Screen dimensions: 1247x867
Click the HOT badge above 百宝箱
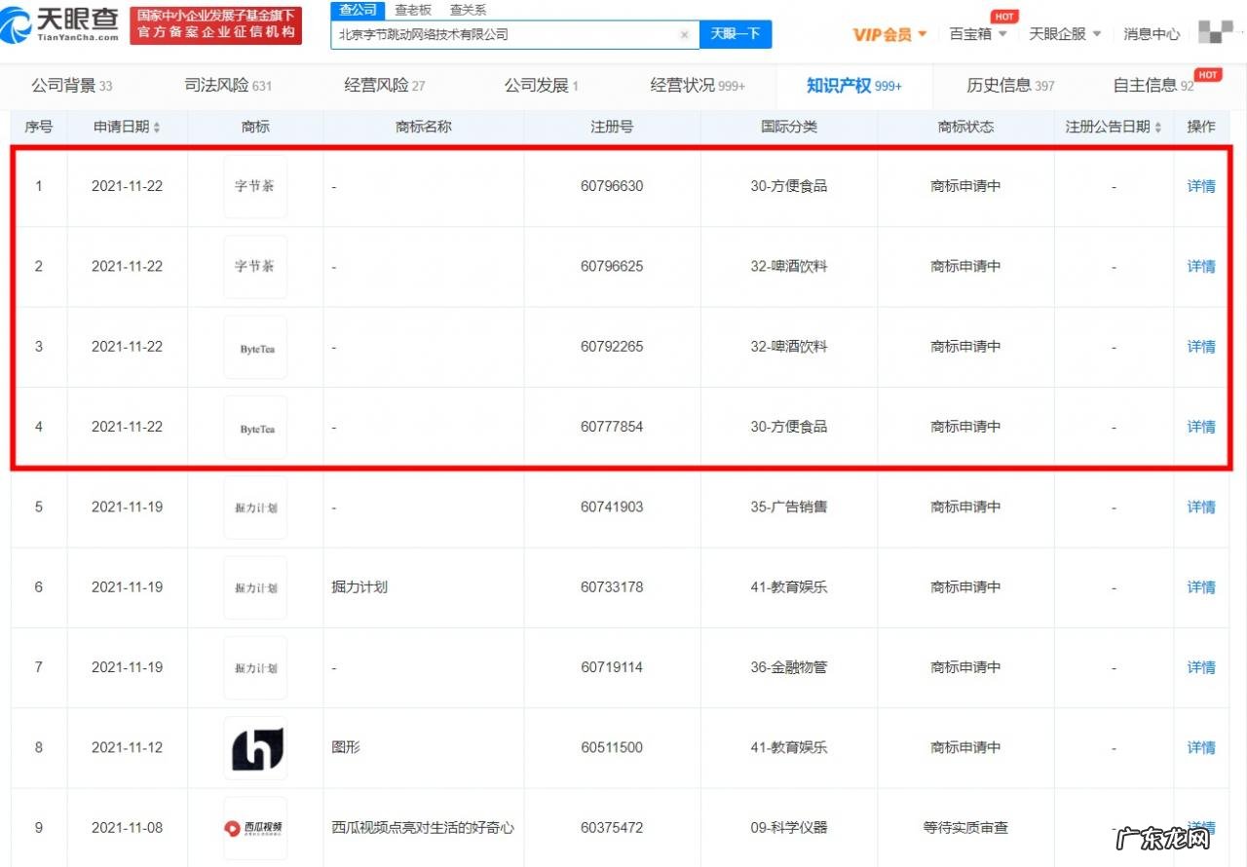(1004, 16)
